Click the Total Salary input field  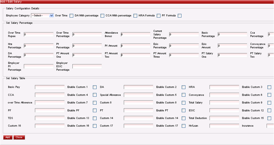tap(224, 103)
